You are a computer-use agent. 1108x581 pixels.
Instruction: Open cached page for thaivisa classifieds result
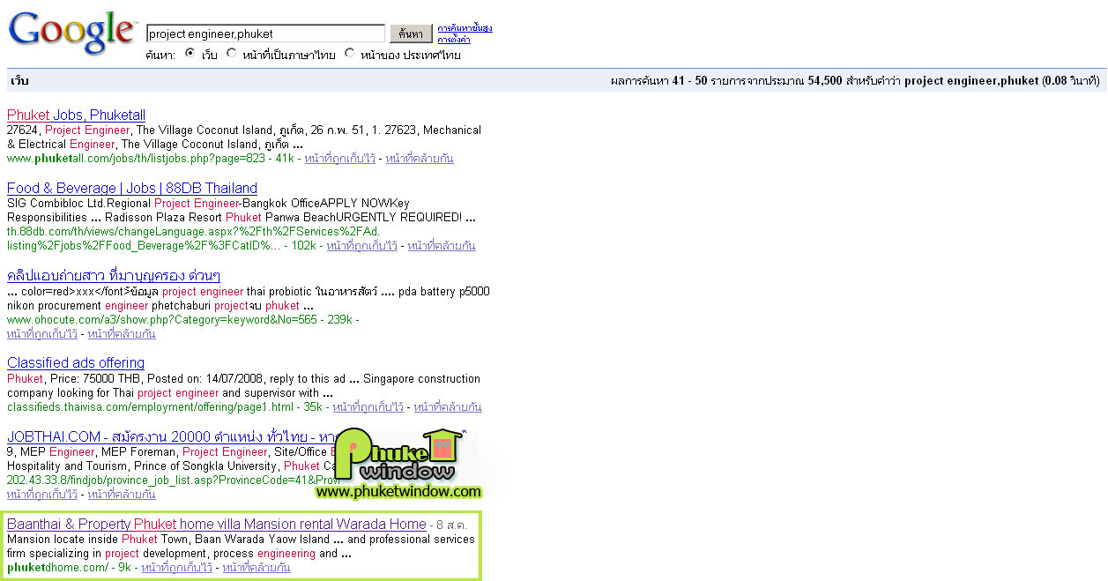click(368, 407)
